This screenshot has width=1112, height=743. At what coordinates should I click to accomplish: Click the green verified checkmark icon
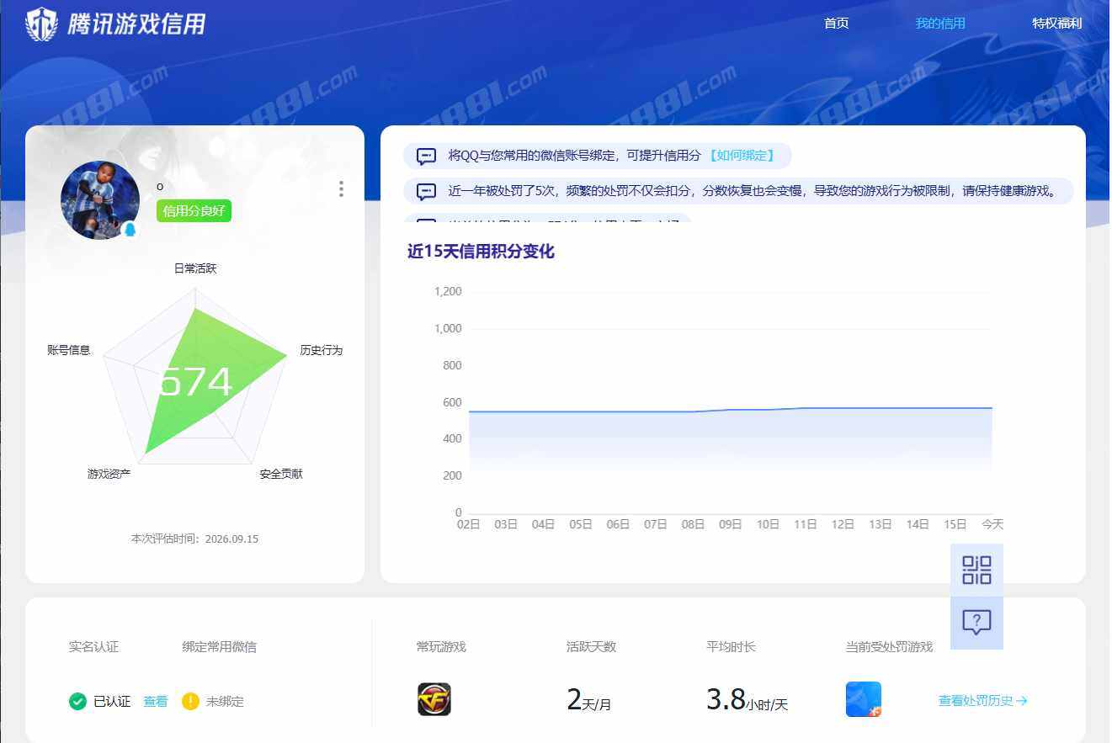point(78,701)
